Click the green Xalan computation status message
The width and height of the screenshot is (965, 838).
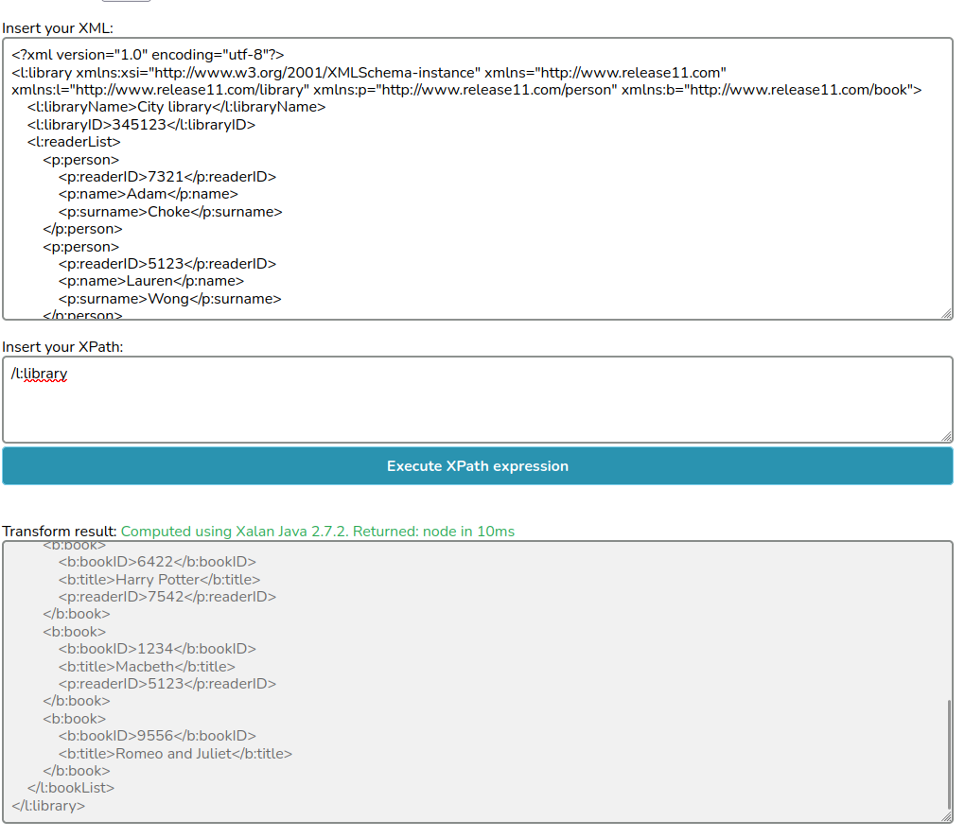pos(318,532)
